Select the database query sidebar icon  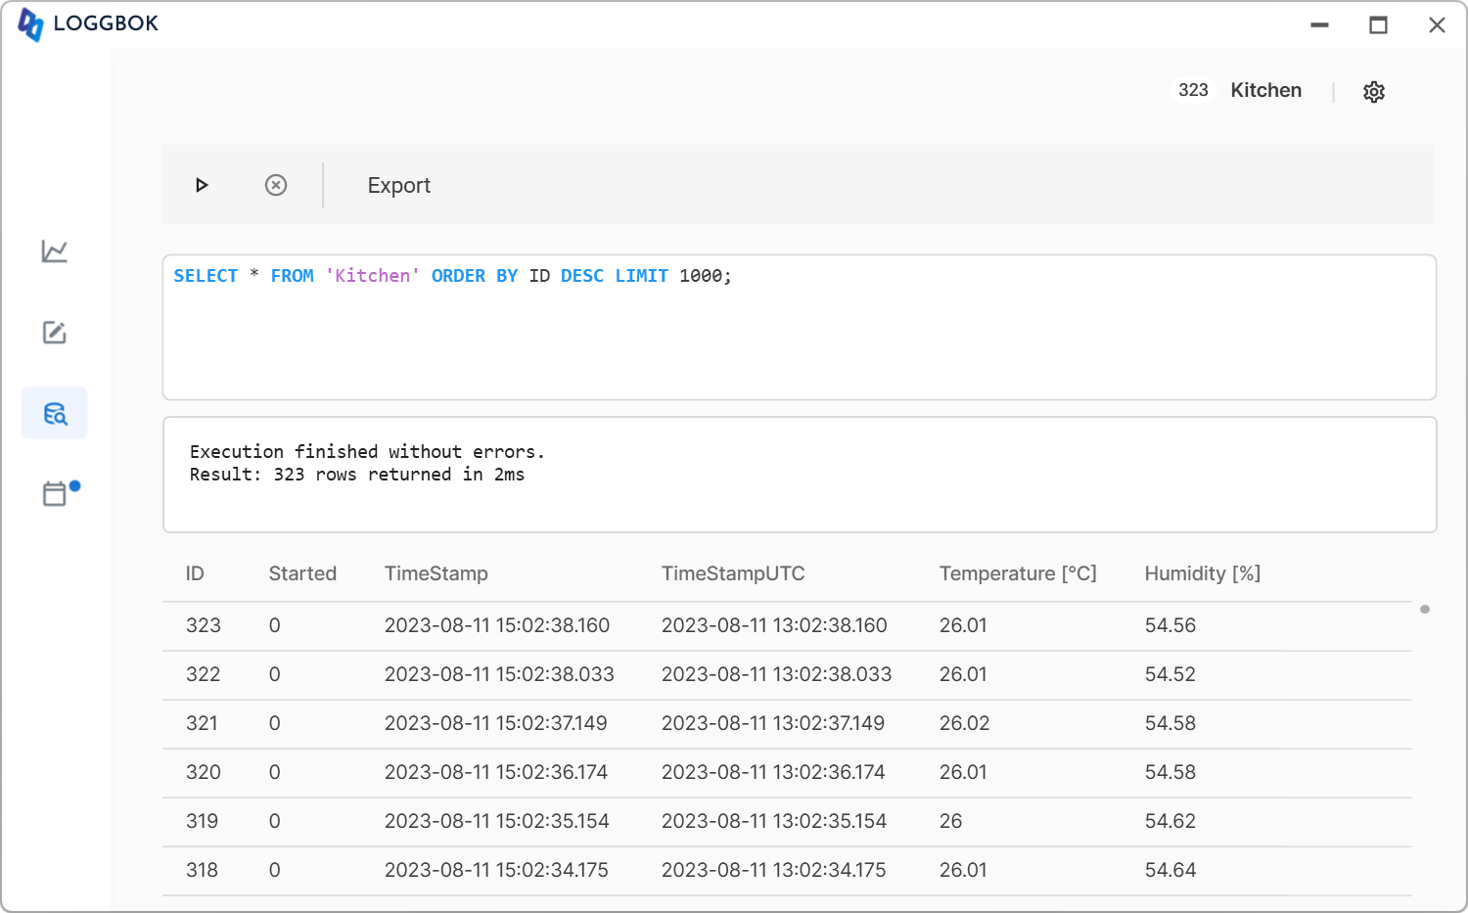pyautogui.click(x=55, y=413)
